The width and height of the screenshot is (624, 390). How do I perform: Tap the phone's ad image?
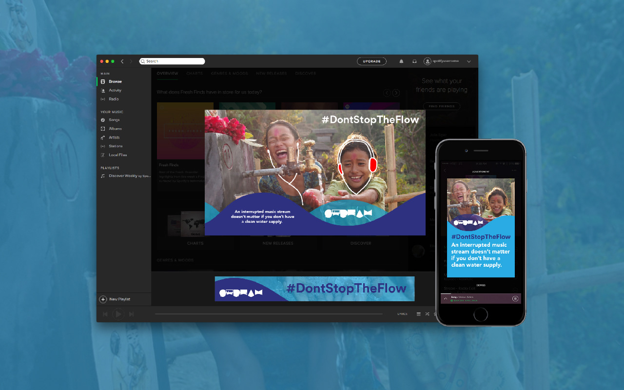[x=481, y=228]
